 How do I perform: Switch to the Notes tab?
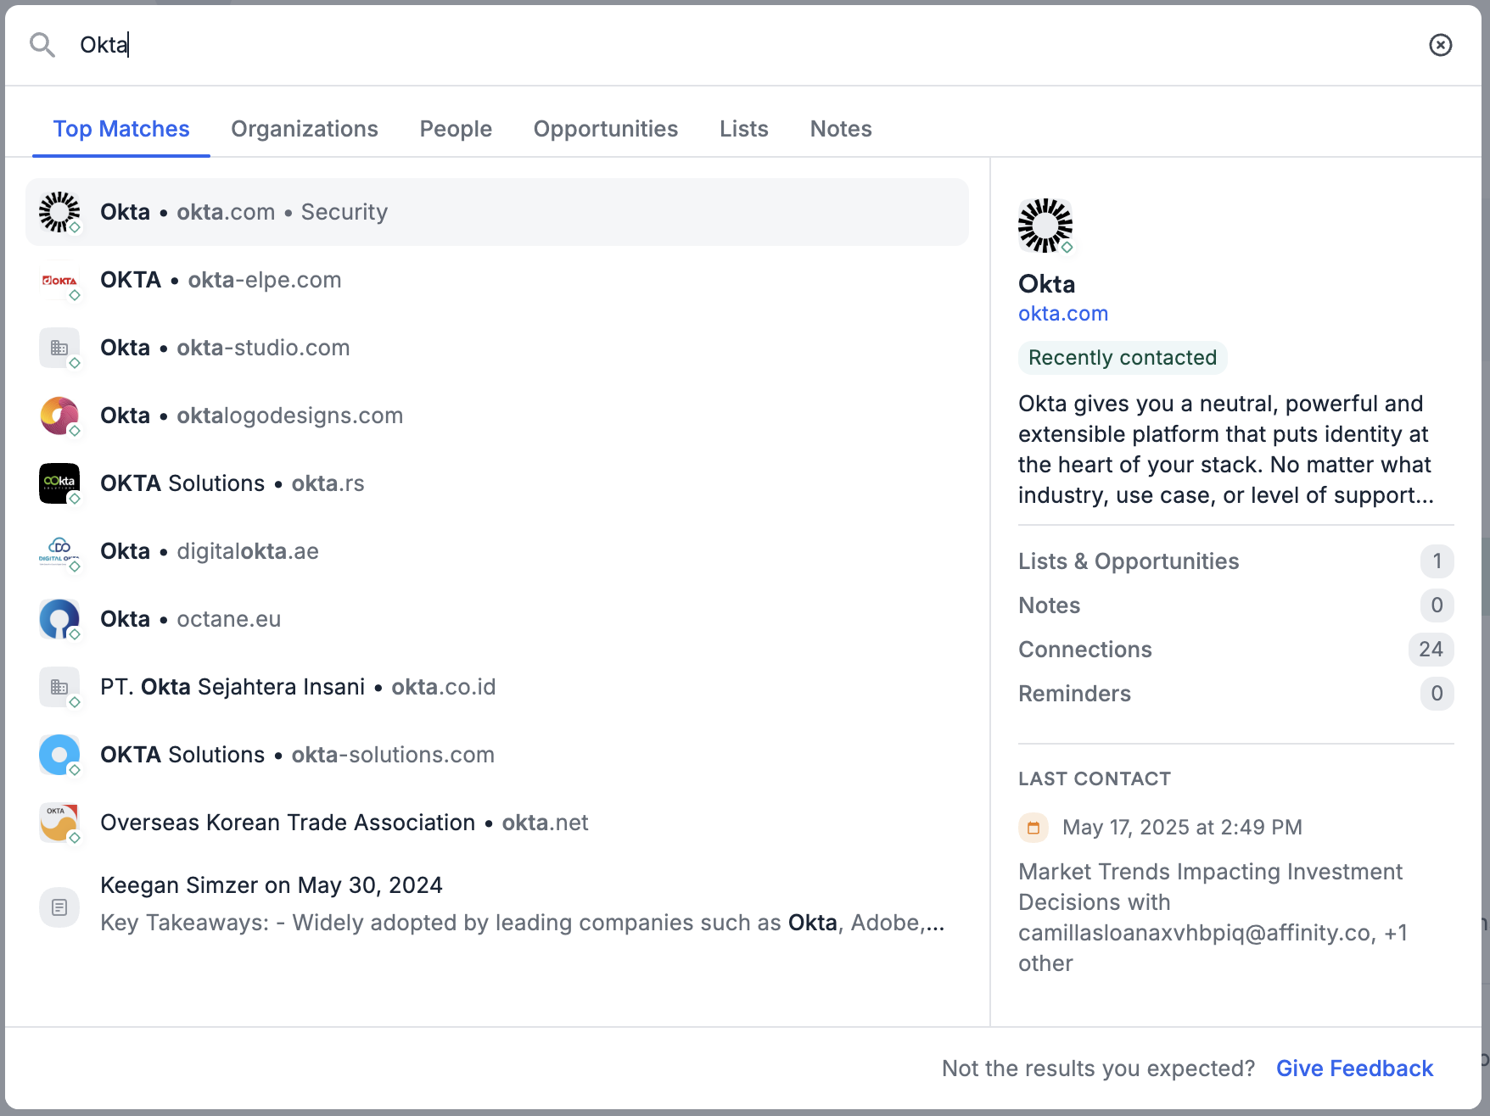tap(841, 129)
